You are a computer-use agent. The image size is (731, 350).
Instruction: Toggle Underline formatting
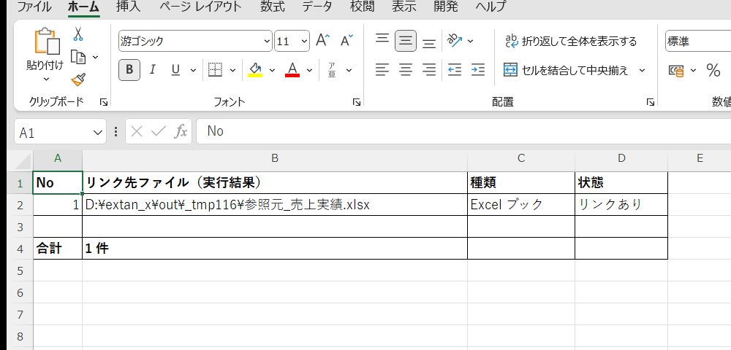coord(175,70)
